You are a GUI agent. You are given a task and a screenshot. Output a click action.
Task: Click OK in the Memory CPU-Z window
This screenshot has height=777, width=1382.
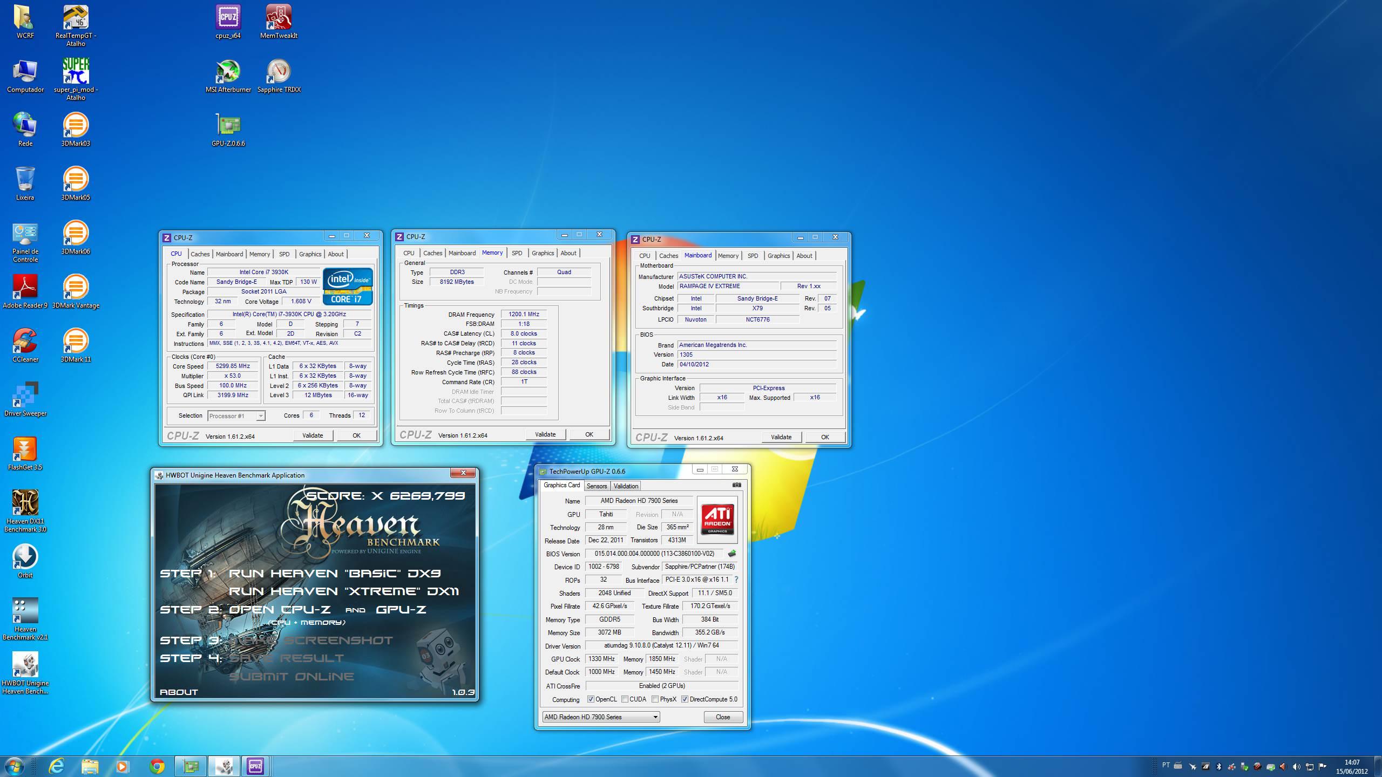pyautogui.click(x=589, y=434)
